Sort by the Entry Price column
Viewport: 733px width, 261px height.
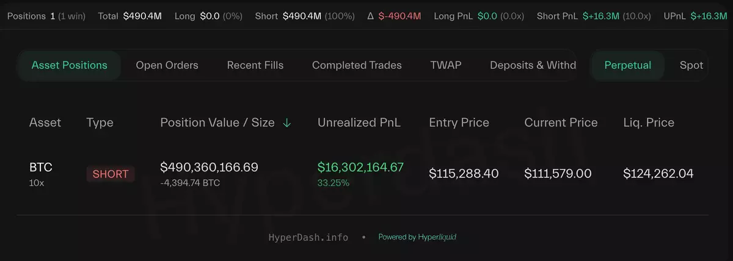point(459,123)
